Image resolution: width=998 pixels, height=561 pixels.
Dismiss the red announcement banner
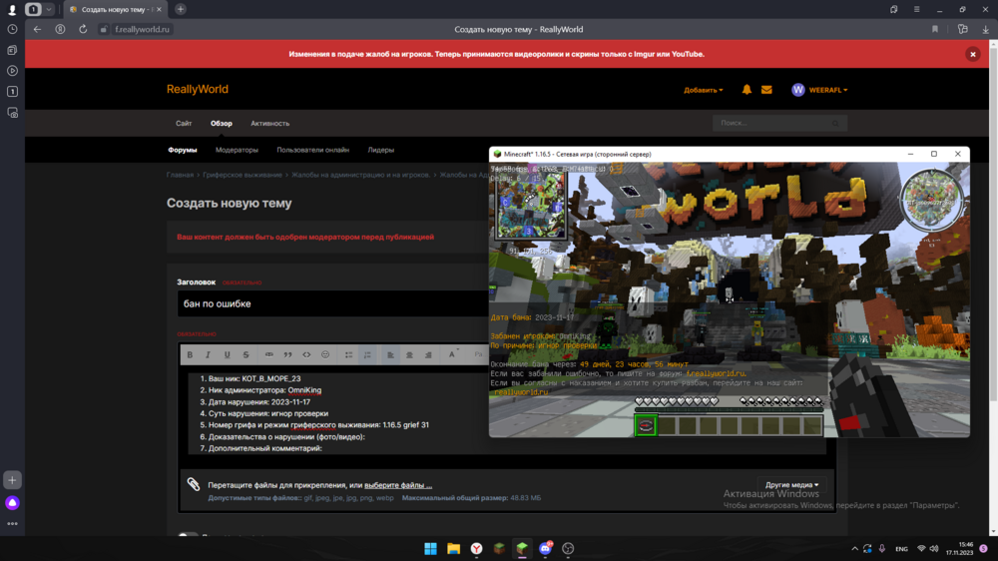pyautogui.click(x=972, y=54)
